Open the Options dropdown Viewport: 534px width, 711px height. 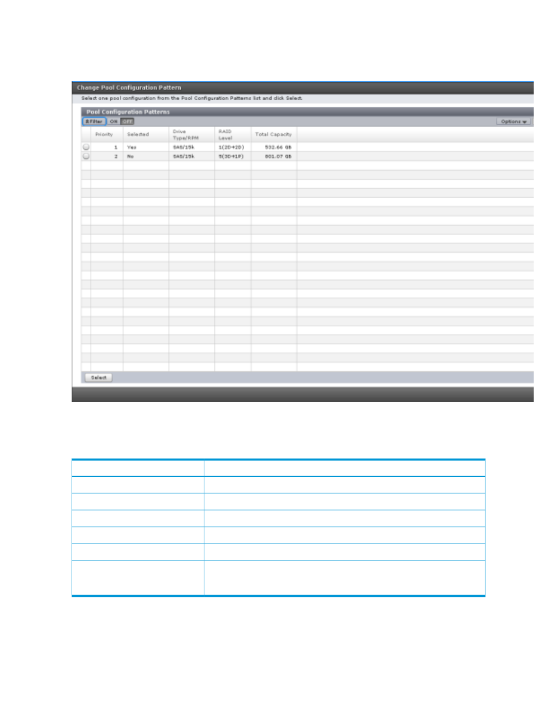coord(513,121)
